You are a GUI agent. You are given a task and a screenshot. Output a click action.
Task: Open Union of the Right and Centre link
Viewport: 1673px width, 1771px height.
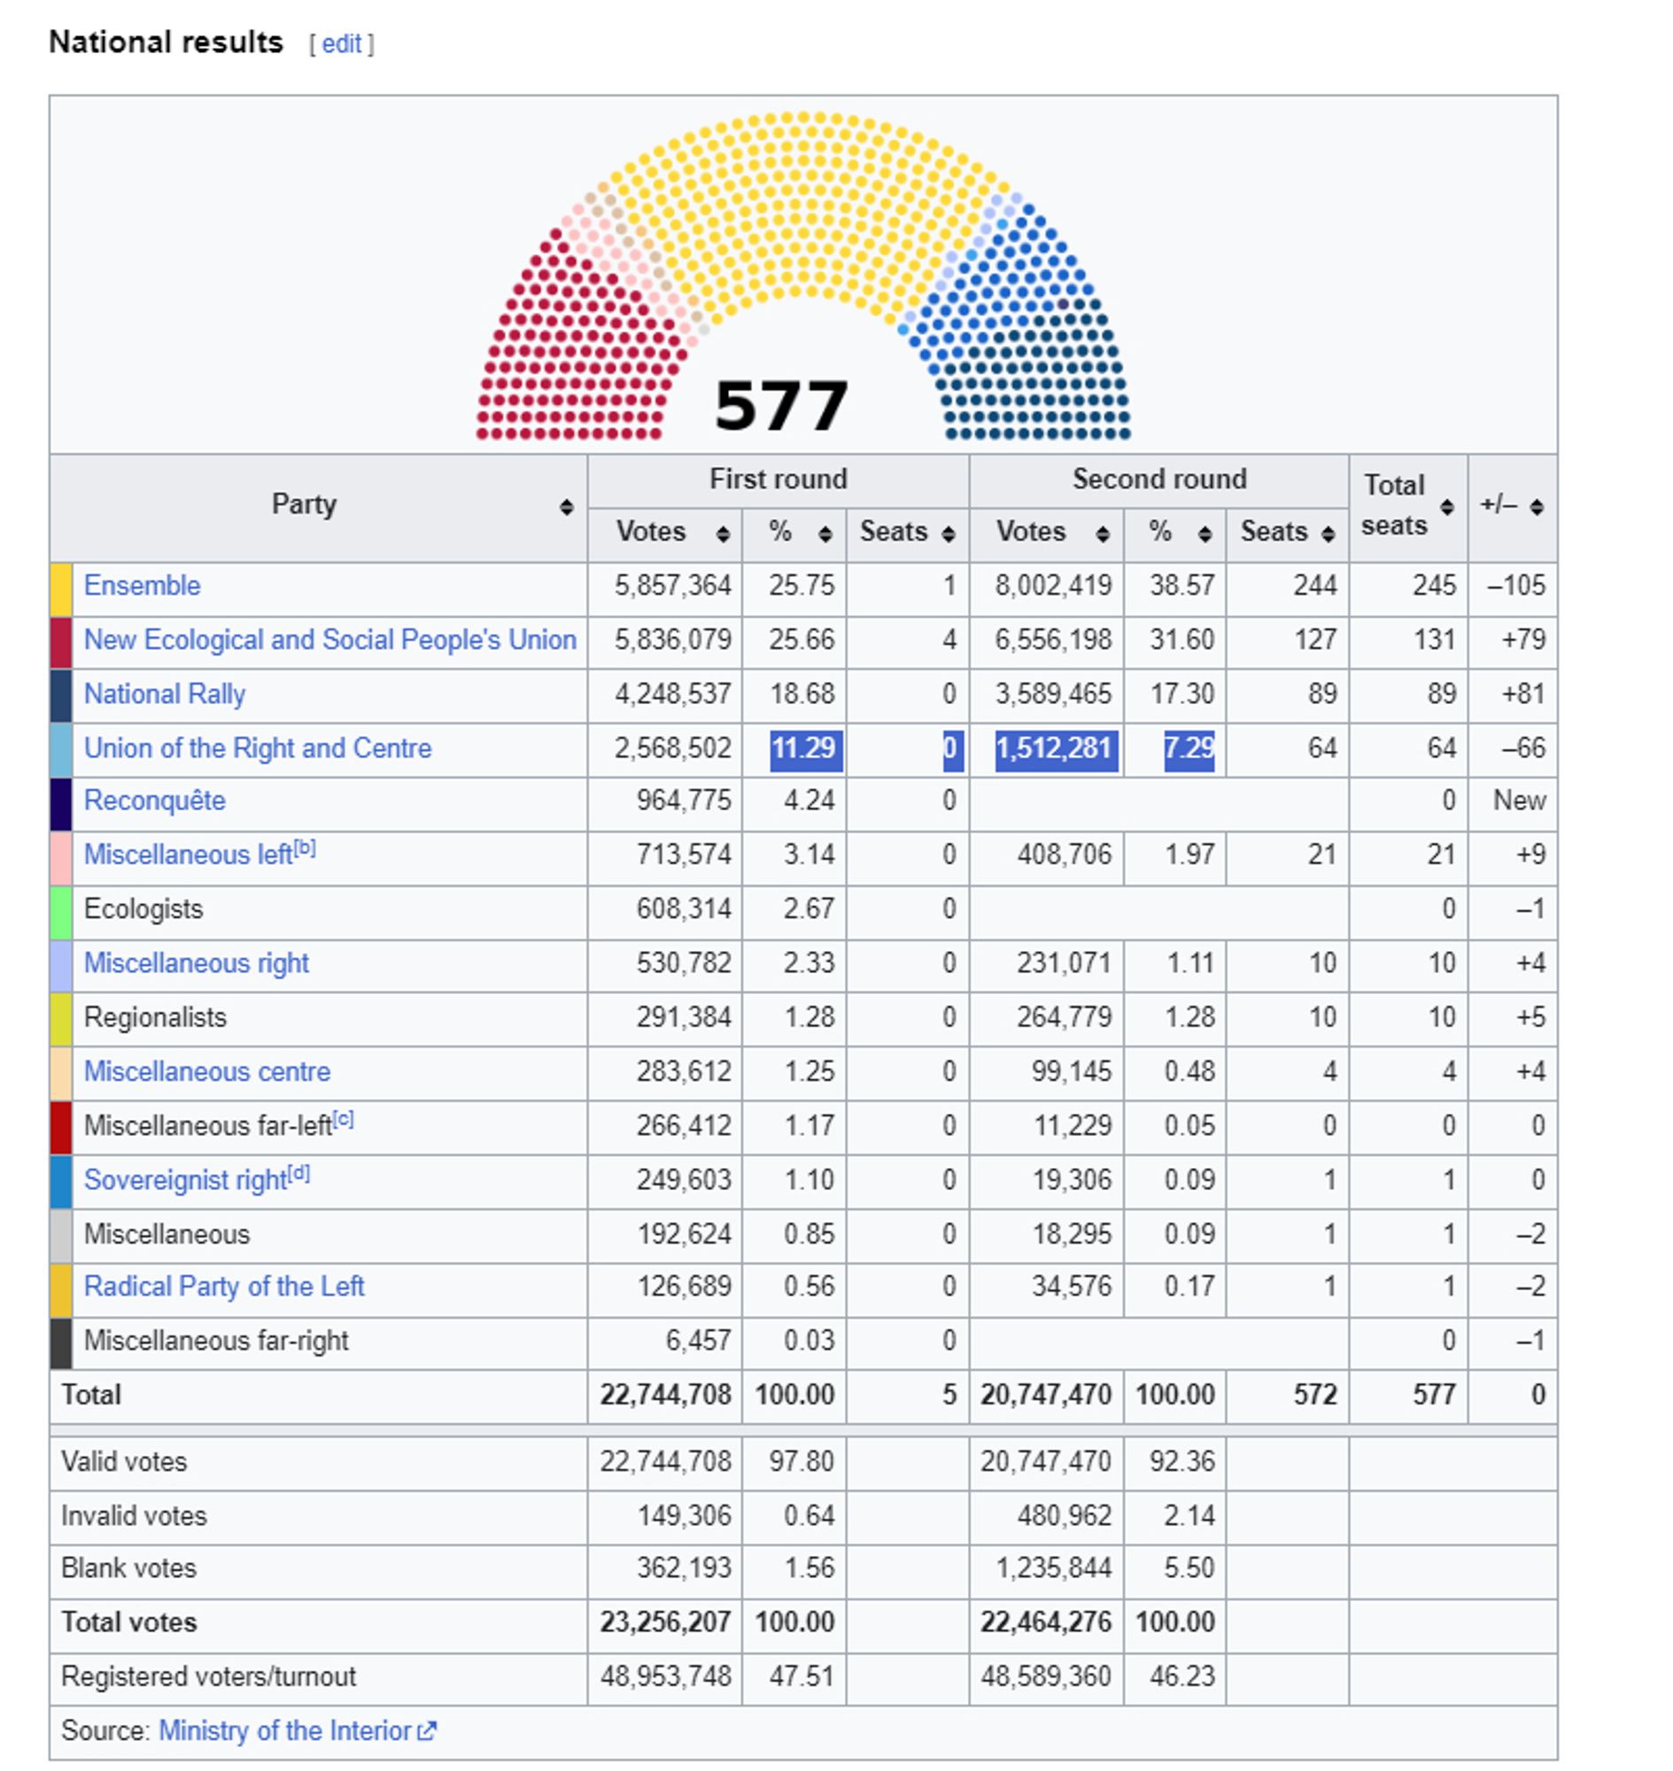258,748
